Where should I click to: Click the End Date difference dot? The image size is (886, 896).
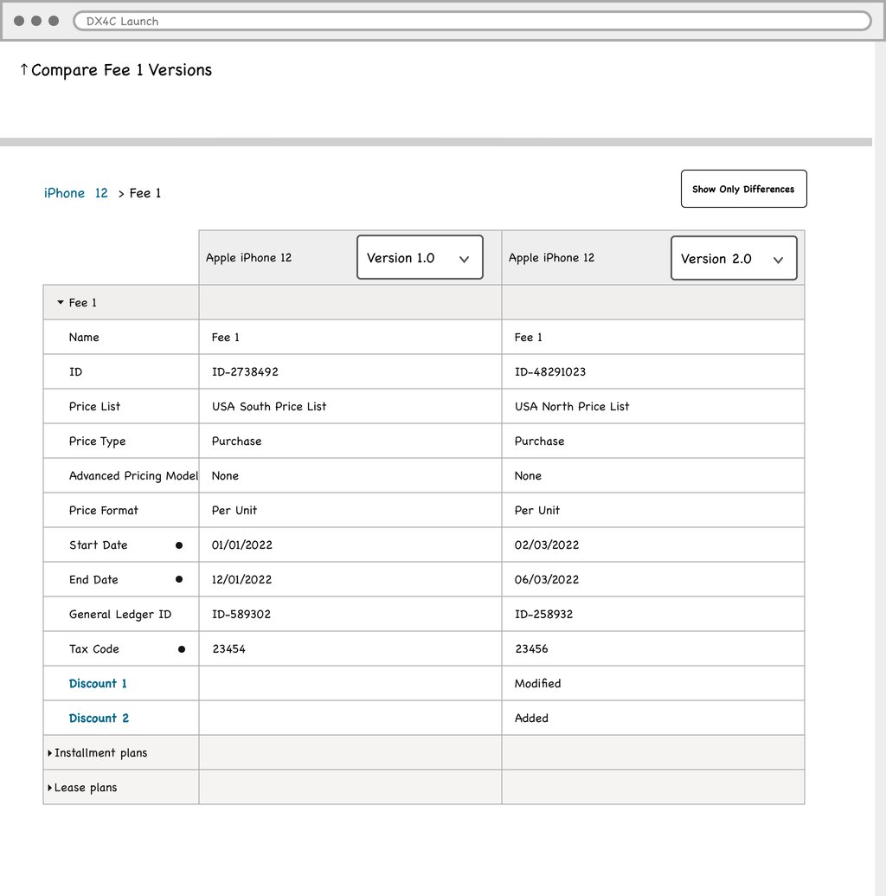(179, 580)
